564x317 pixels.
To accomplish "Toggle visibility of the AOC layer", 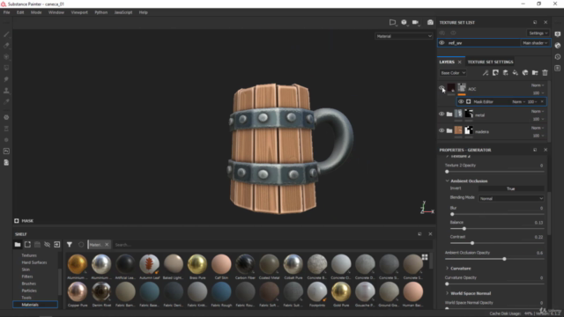I will click(442, 88).
